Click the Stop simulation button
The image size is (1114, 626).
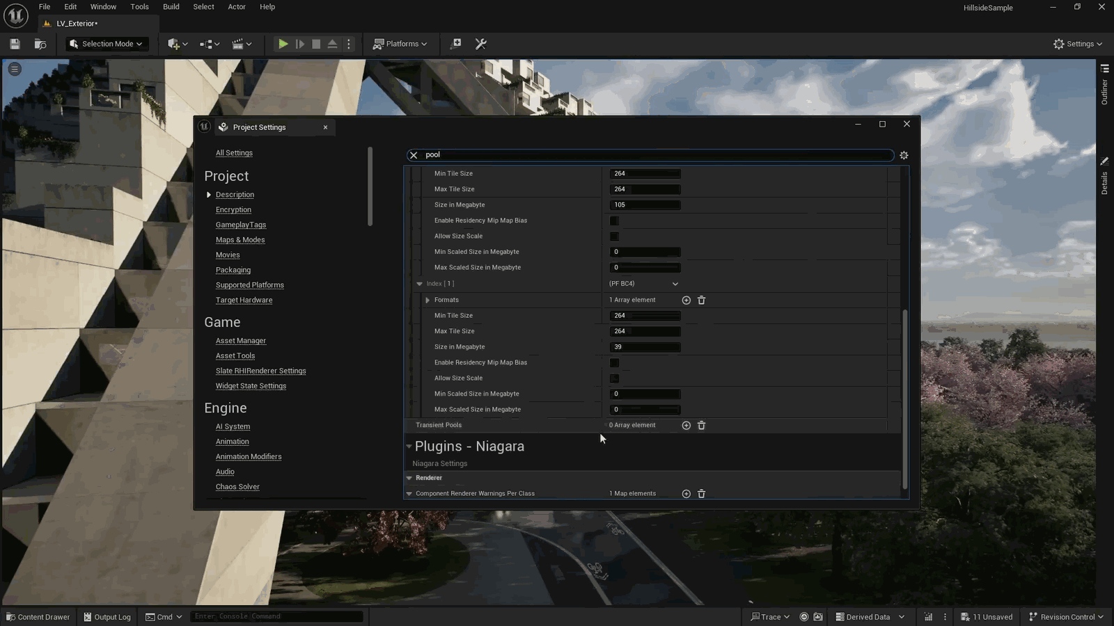316,44
